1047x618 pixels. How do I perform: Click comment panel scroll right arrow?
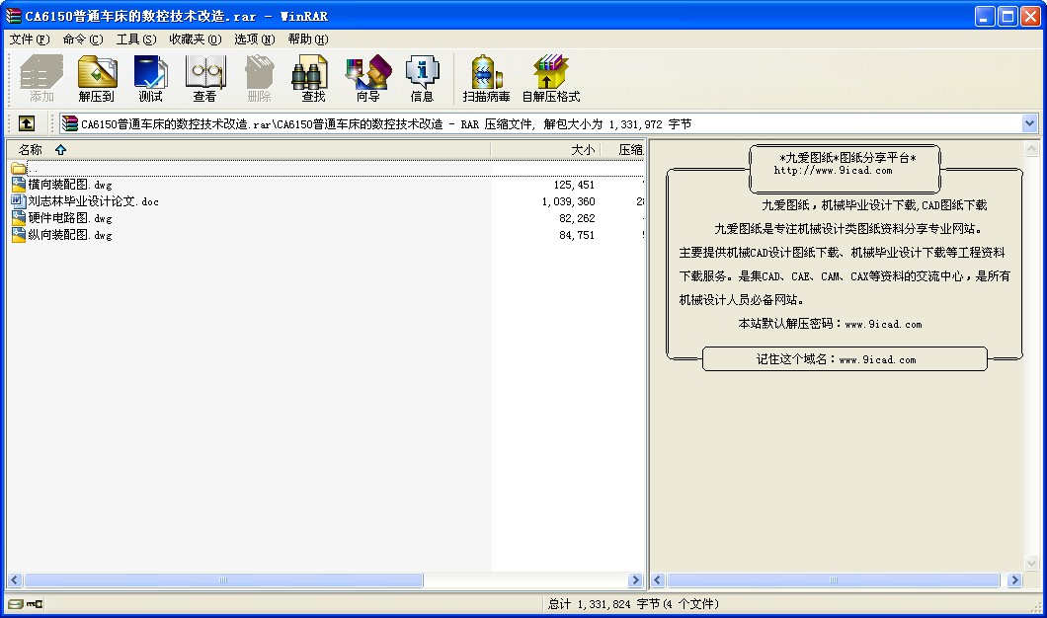click(1015, 579)
